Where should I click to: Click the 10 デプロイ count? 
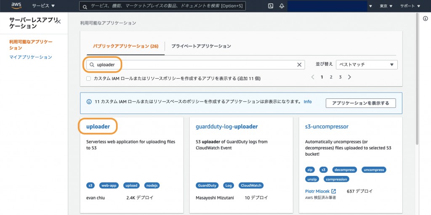coord(256,198)
